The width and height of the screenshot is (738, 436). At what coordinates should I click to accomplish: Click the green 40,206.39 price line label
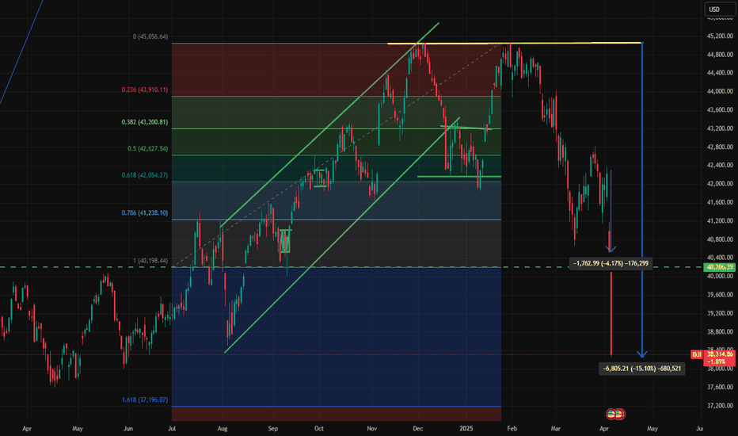(x=720, y=267)
